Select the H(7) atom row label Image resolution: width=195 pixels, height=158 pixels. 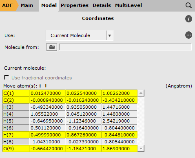[x=16, y=135]
